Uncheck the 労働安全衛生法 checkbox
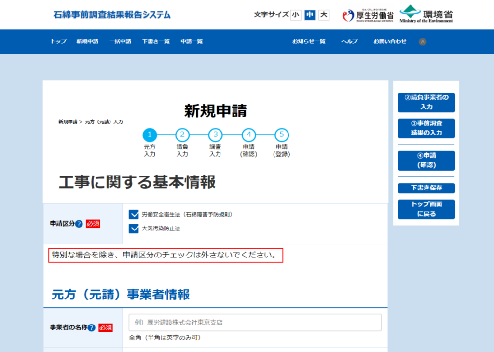The image size is (494, 352). click(x=134, y=214)
